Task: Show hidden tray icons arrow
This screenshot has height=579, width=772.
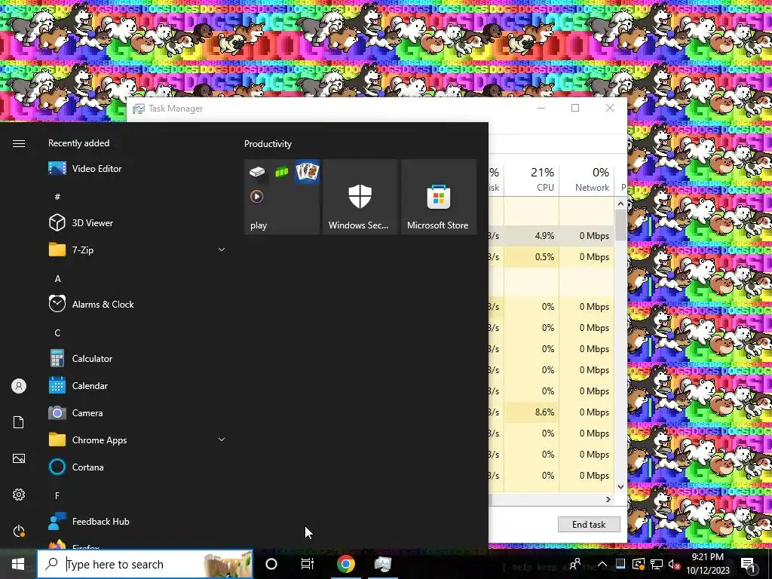Action: click(602, 564)
